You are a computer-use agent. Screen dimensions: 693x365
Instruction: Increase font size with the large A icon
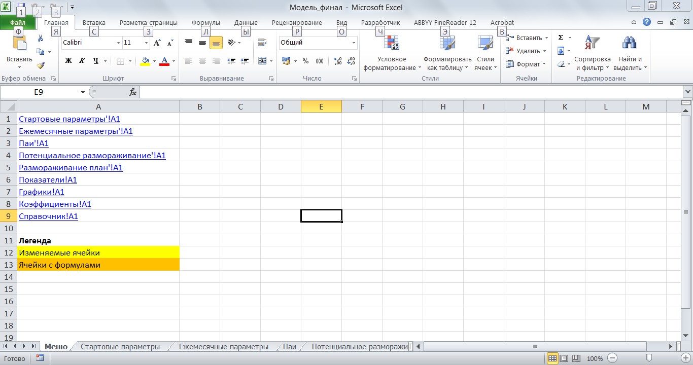point(157,43)
